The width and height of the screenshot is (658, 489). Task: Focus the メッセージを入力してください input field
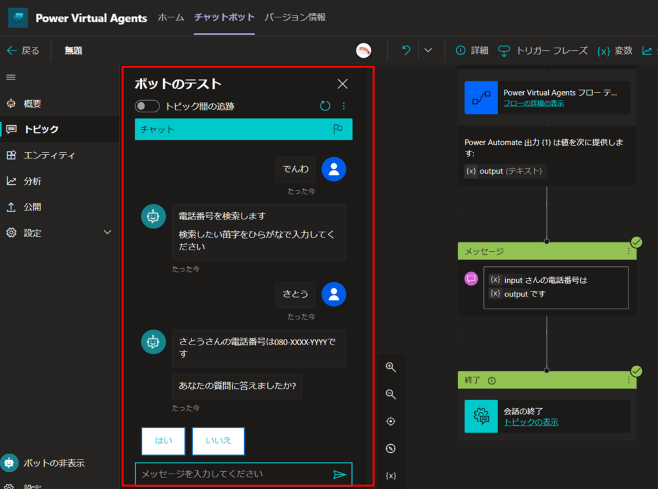233,474
